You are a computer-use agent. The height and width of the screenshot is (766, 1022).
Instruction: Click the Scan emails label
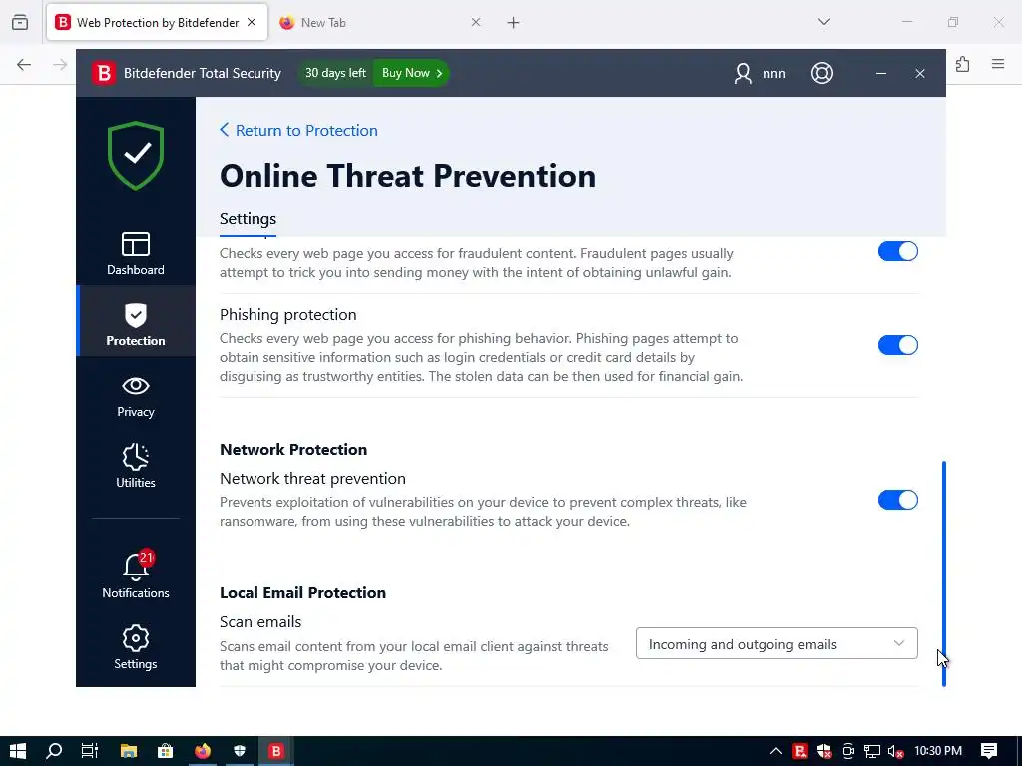click(x=260, y=622)
